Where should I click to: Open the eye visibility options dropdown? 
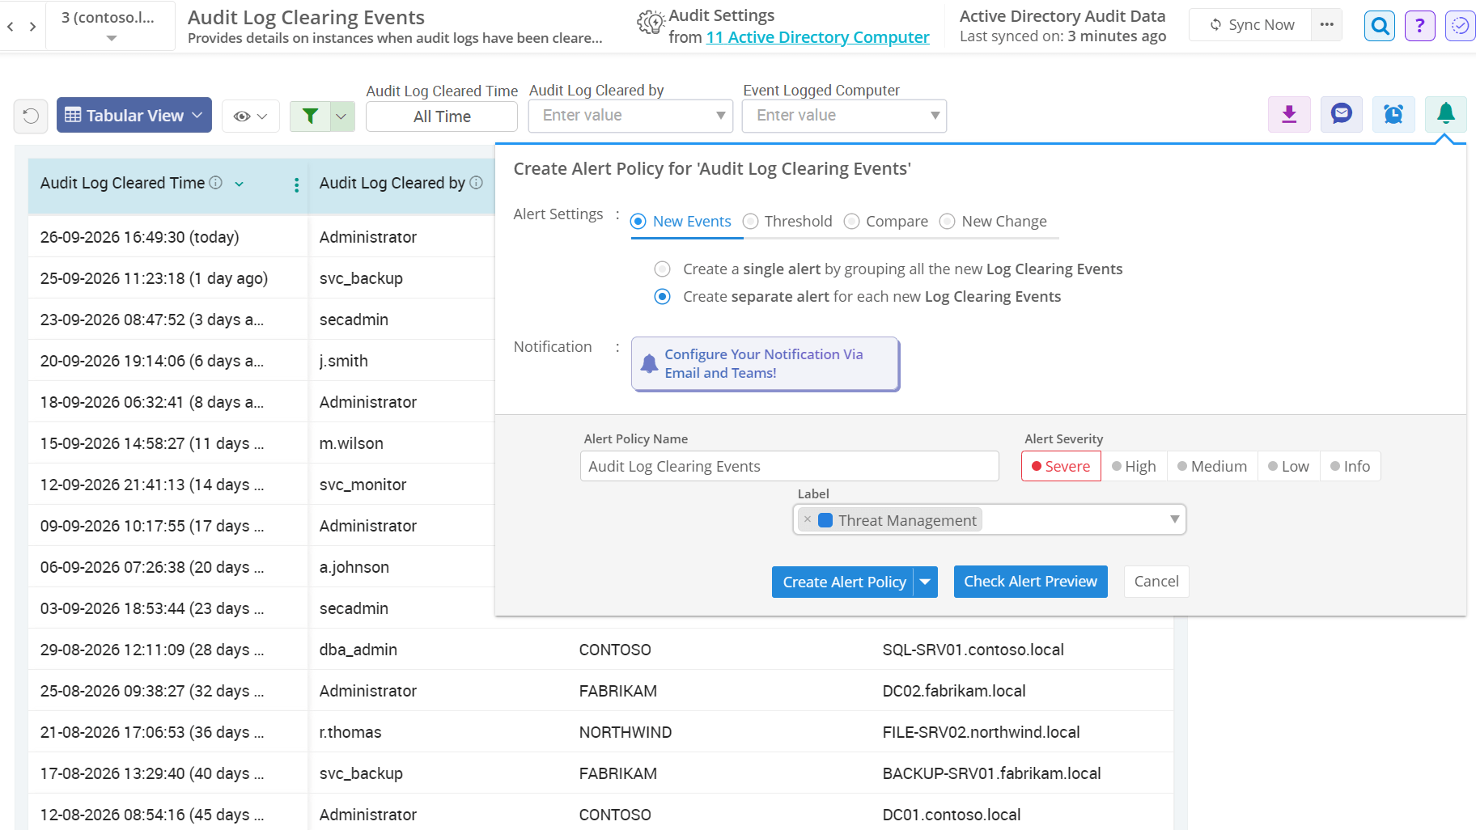[x=251, y=116]
